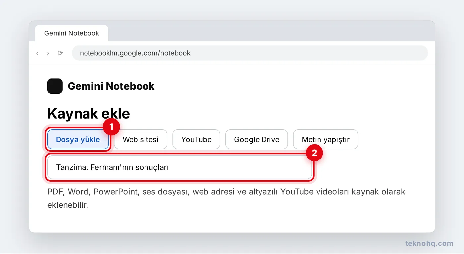The width and height of the screenshot is (464, 254).
Task: Click the Kaynak ekle heading
Action: pyautogui.click(x=88, y=114)
